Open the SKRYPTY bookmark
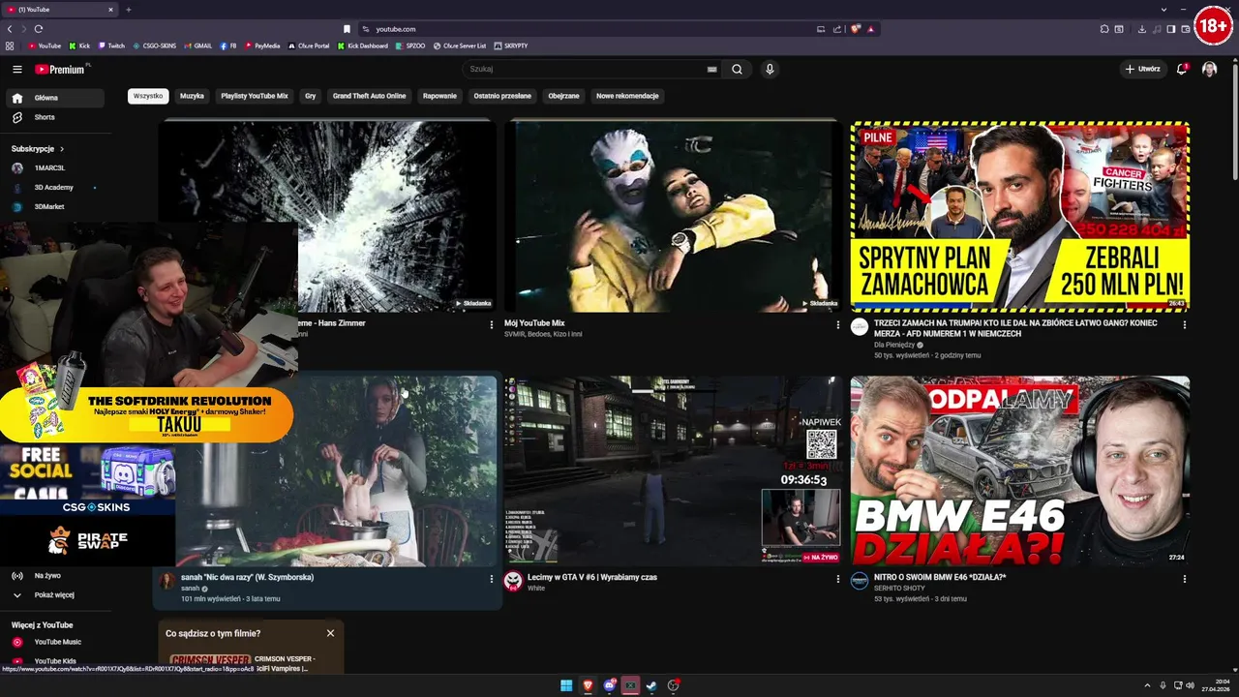1239x697 pixels. (x=511, y=45)
